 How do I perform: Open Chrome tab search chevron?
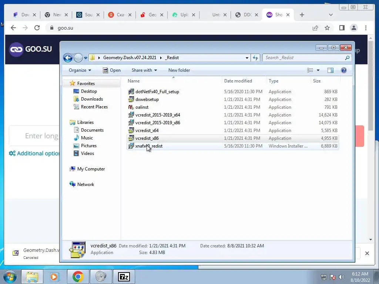[x=331, y=15]
